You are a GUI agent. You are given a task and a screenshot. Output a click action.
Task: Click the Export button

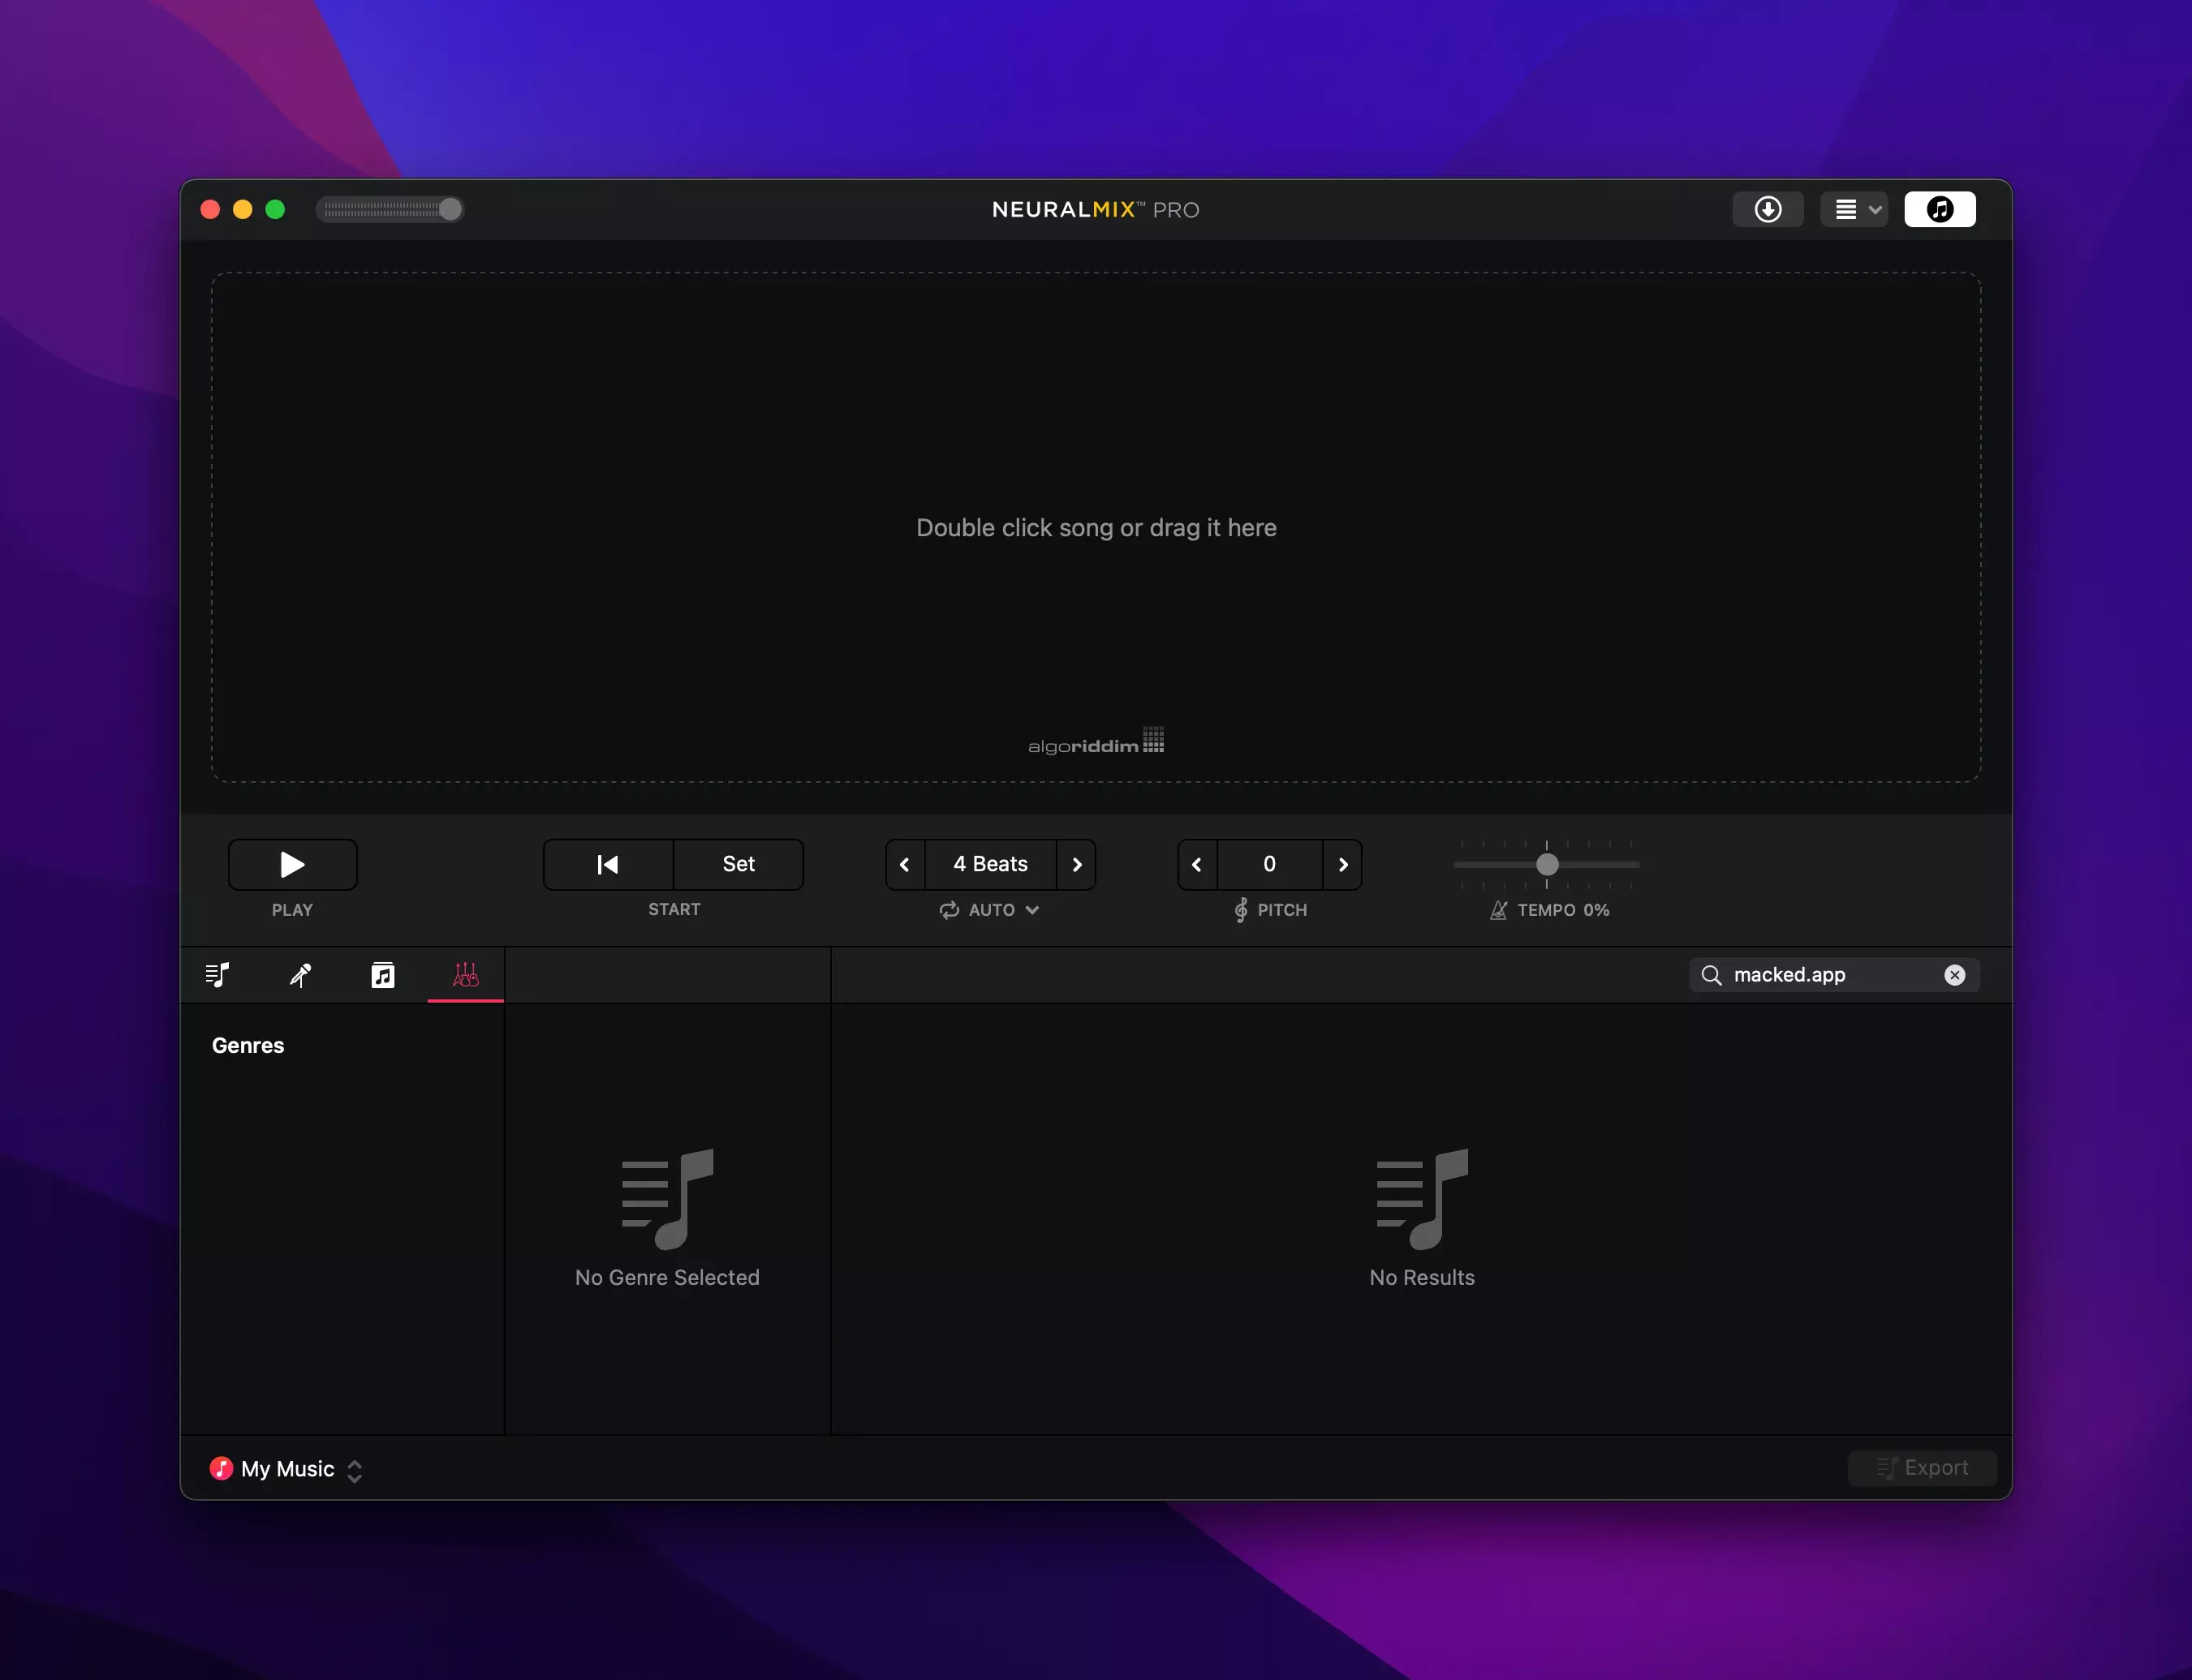(1922, 1468)
